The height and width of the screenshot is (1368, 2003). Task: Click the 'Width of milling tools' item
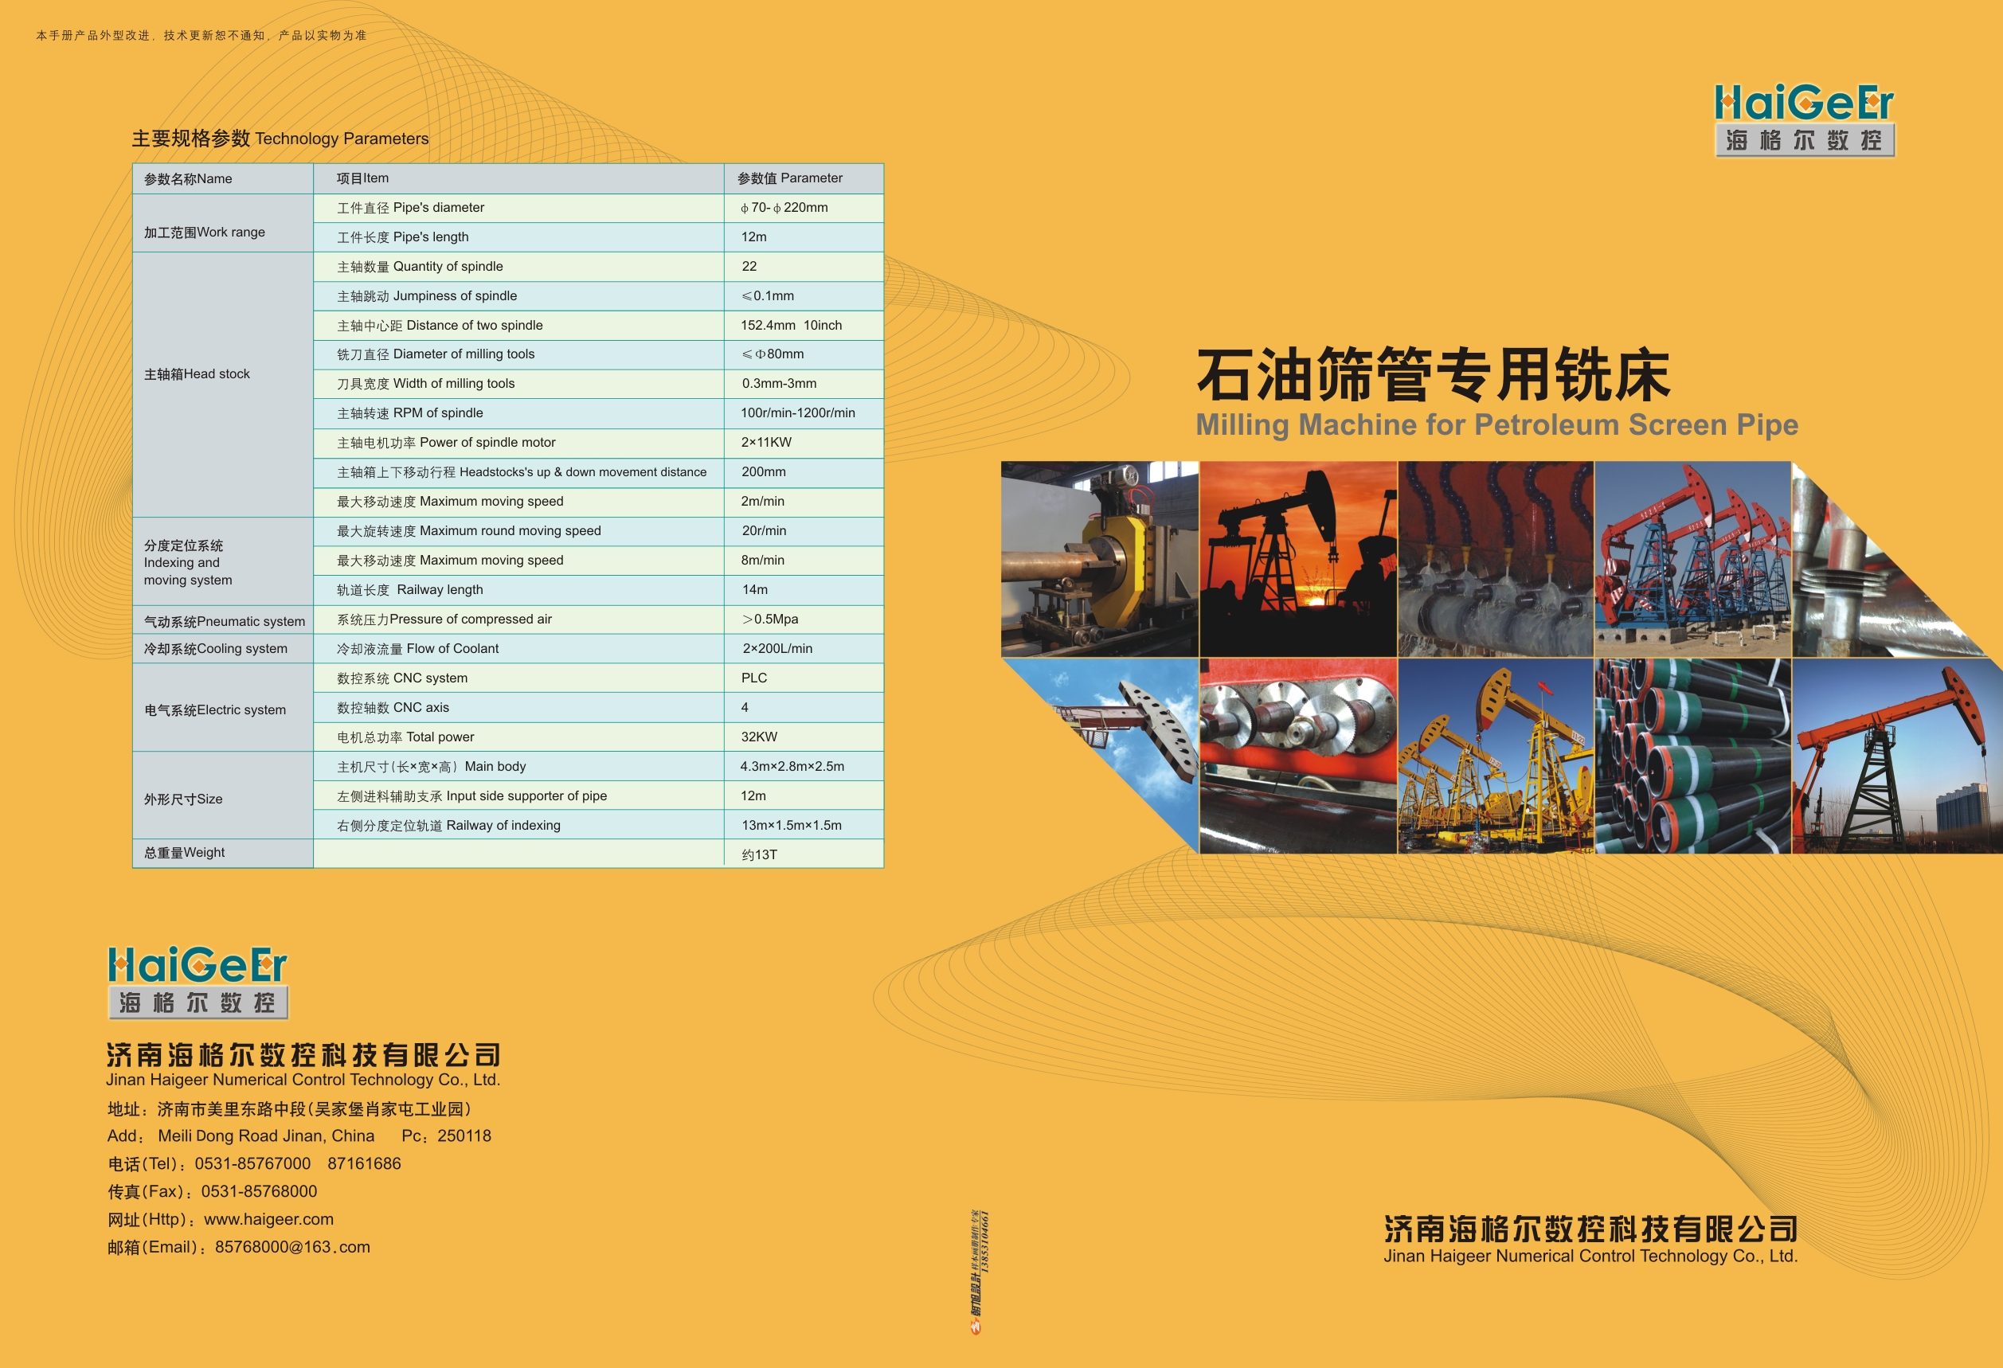coord(518,383)
